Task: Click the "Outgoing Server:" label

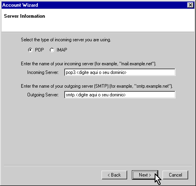Action: point(43,95)
